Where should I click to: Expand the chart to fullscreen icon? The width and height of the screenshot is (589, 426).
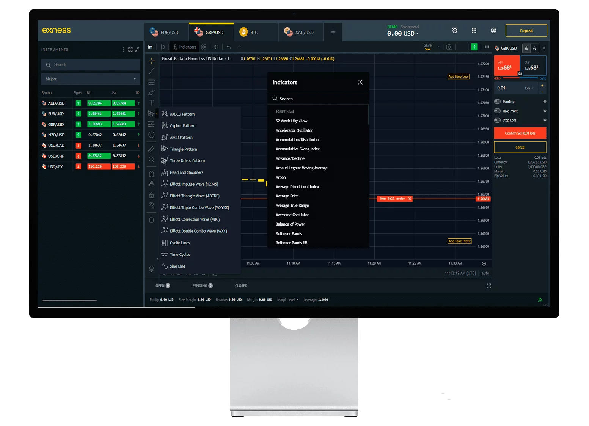coord(488,286)
